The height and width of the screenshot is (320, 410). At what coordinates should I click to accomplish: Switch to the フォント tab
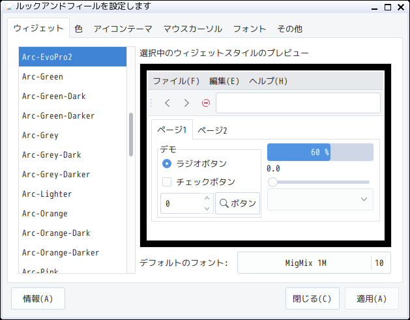click(250, 29)
